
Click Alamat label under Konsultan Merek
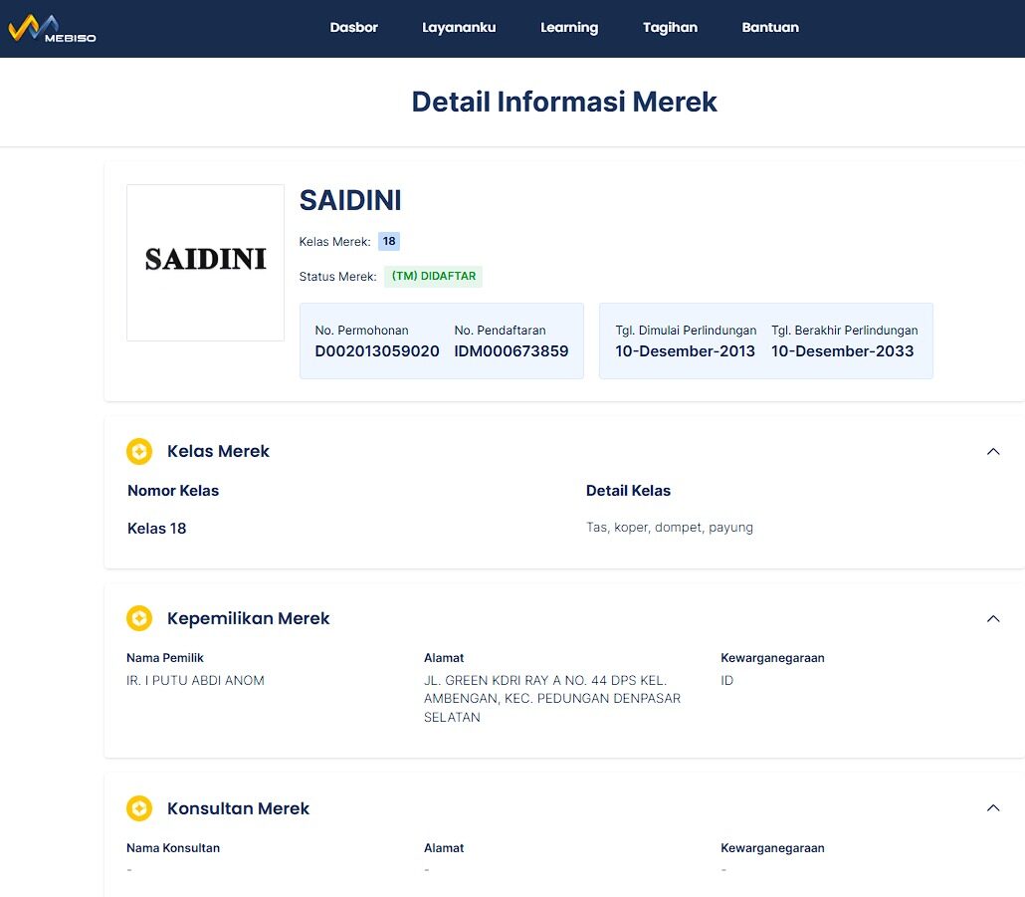coord(444,848)
